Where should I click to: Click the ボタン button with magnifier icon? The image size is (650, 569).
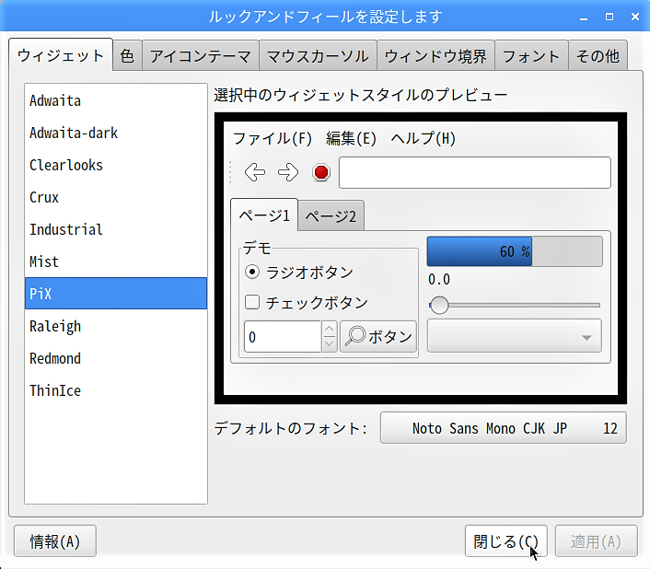pos(378,336)
